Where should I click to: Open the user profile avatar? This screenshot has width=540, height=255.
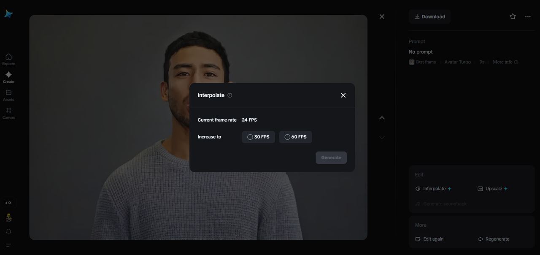coord(8,218)
